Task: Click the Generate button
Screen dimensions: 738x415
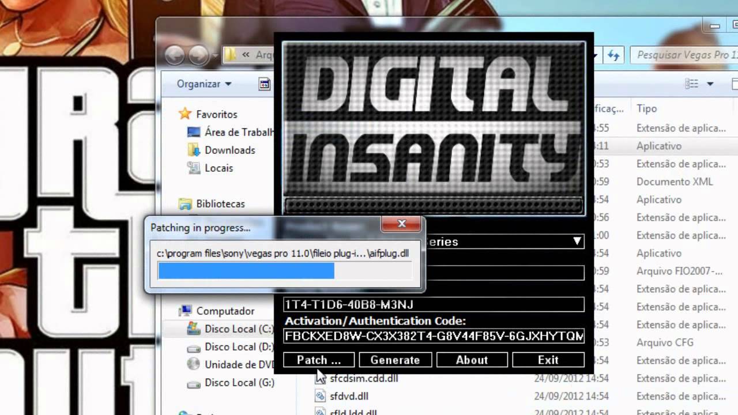Action: [x=395, y=360]
